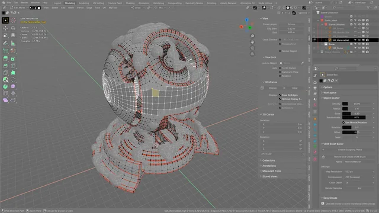The height and width of the screenshot is (213, 379).
Task: Enable Lock Camera to View checkbox
Action: 280,72
